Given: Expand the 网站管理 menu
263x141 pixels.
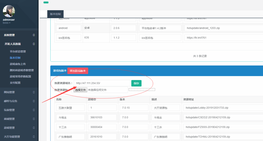Looking at the screenshot, I should [x=9, y=92].
